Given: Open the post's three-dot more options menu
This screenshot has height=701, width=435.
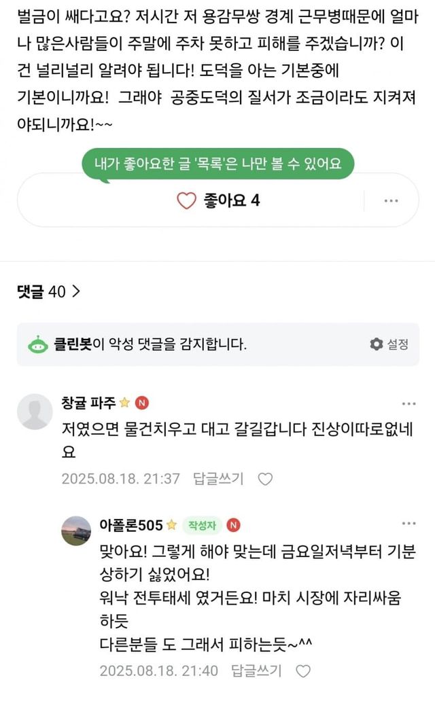Looking at the screenshot, I should 391,200.
